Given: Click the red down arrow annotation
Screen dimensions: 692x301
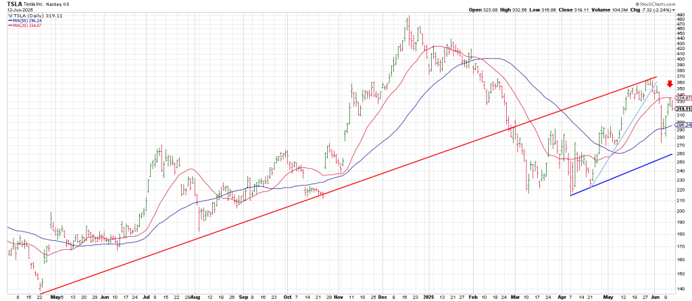Looking at the screenshot, I should pos(669,84).
